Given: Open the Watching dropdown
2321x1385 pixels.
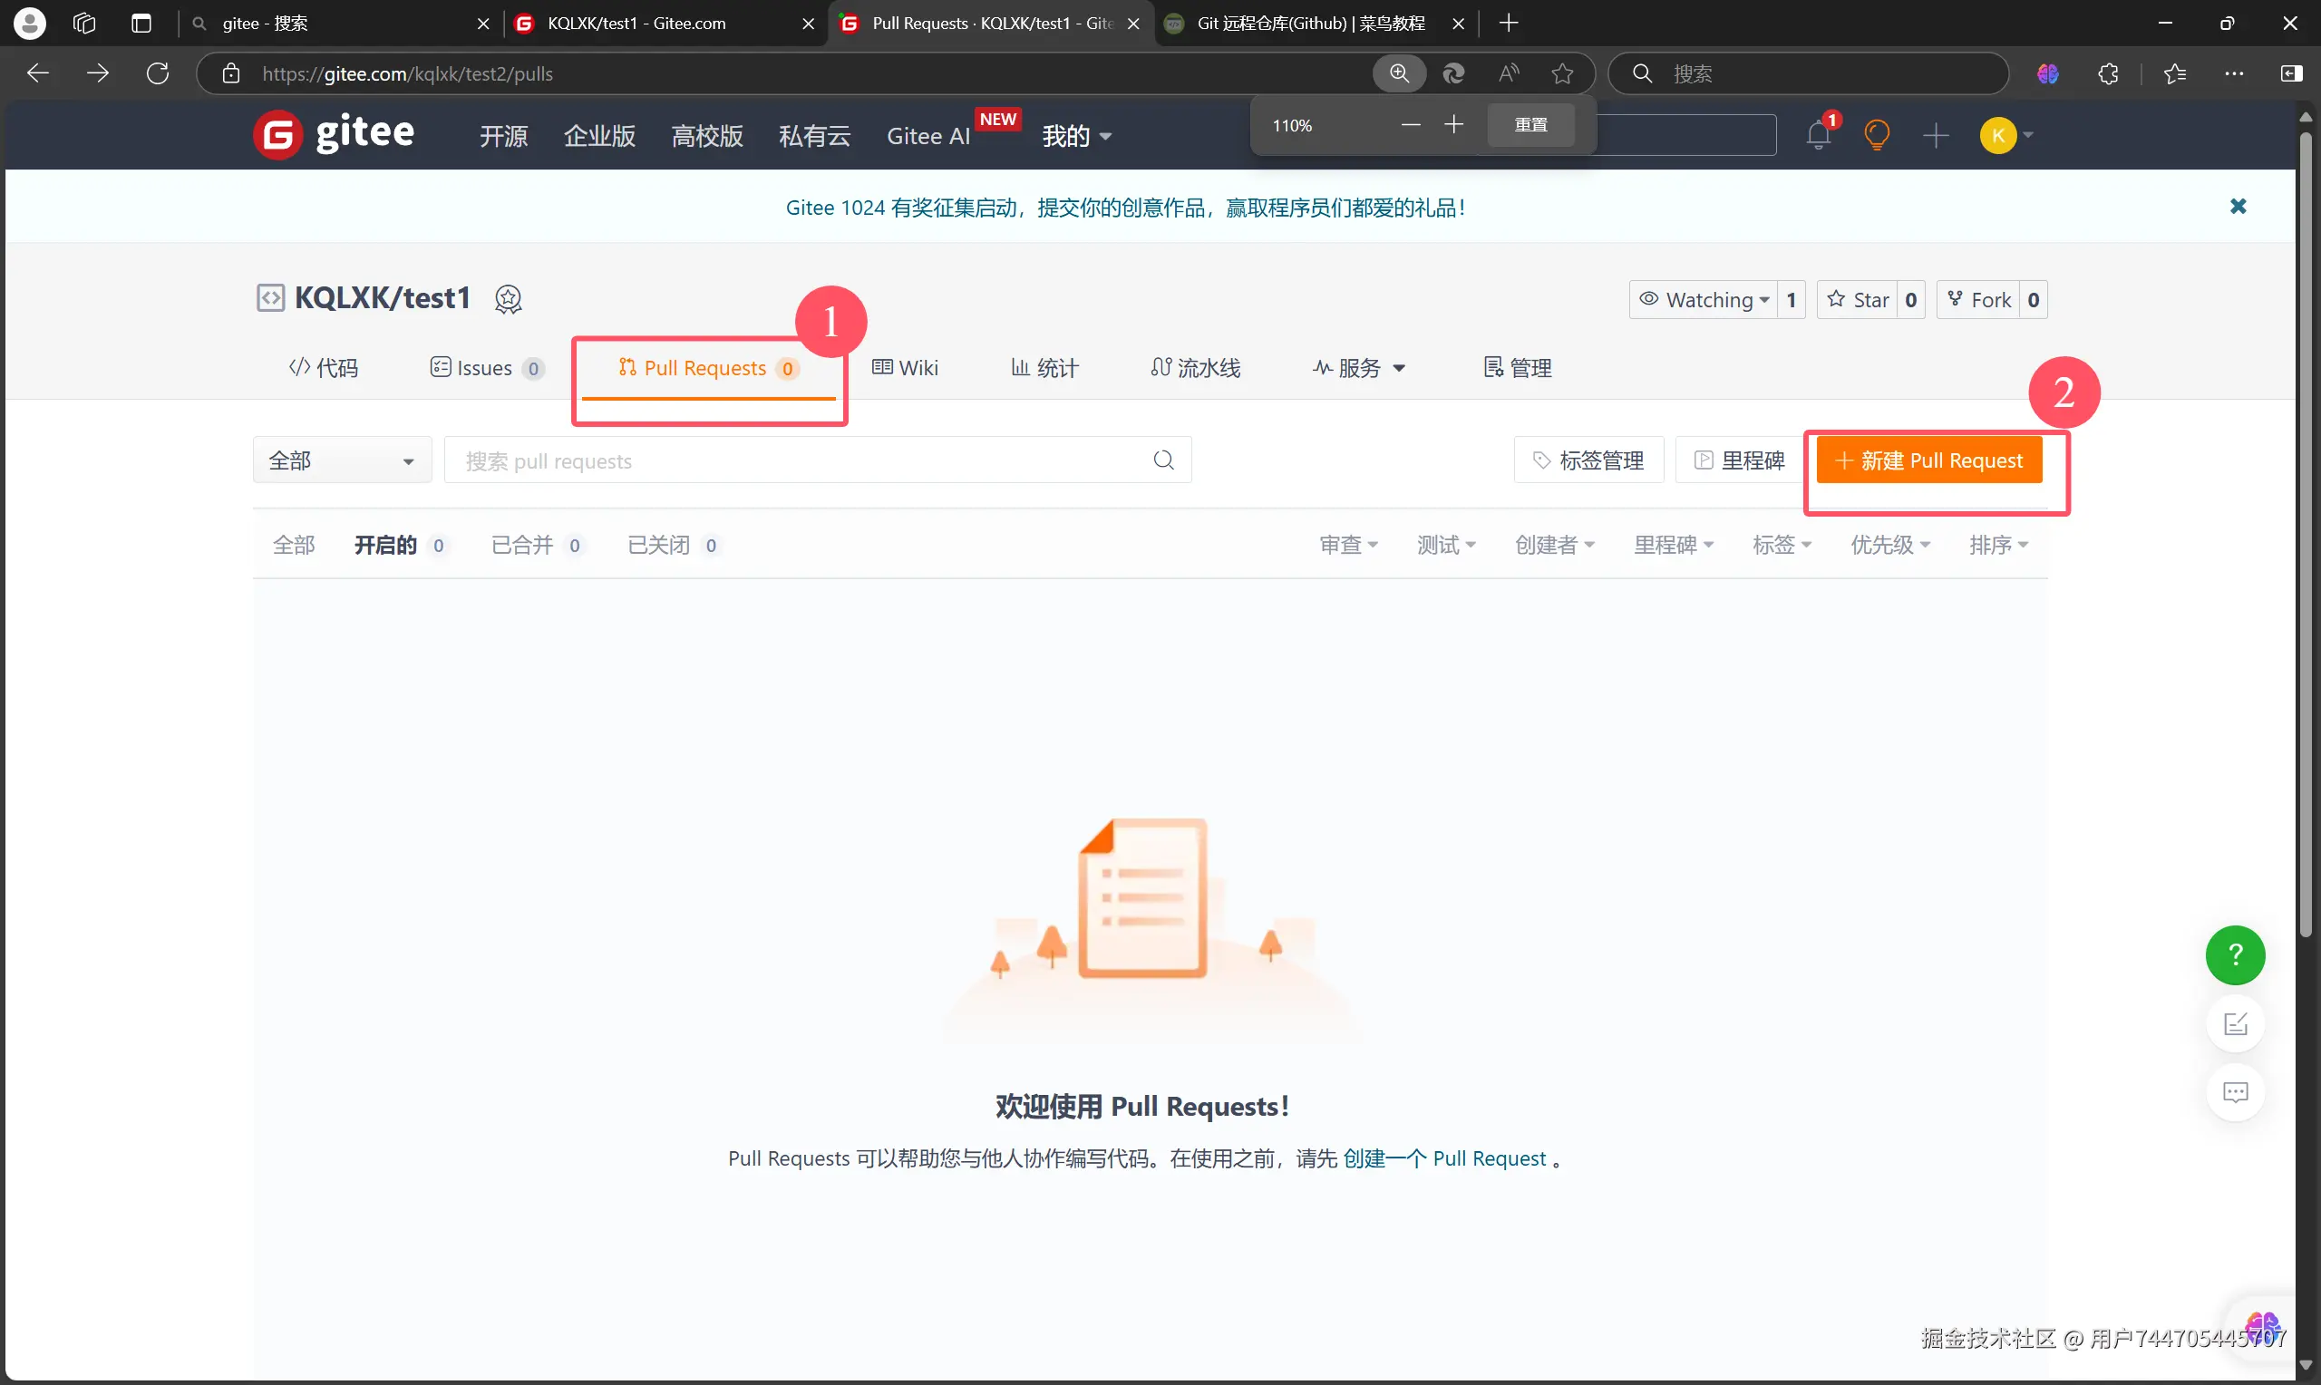Looking at the screenshot, I should [1704, 300].
